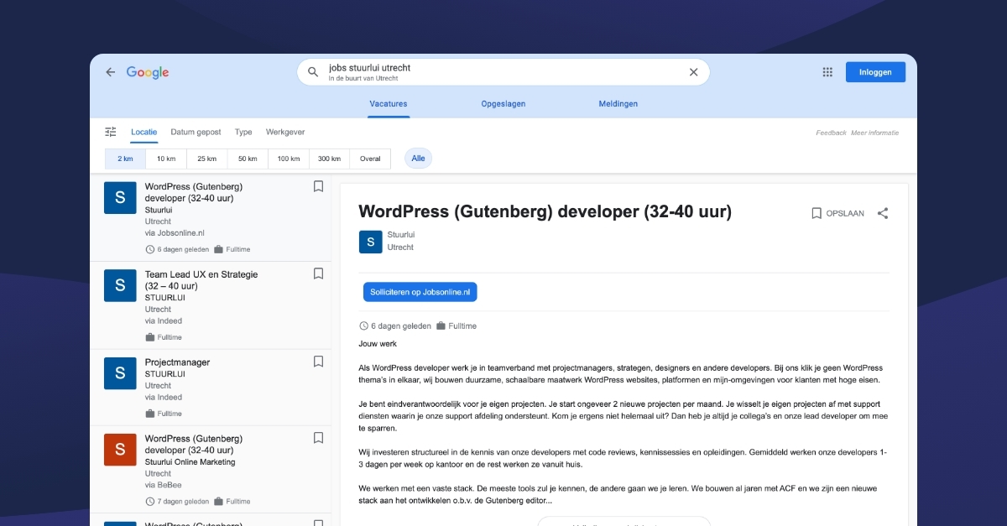Screen dimensions: 1007x526
Task: Select the Datum gepost filter tab
Action: [x=196, y=132]
